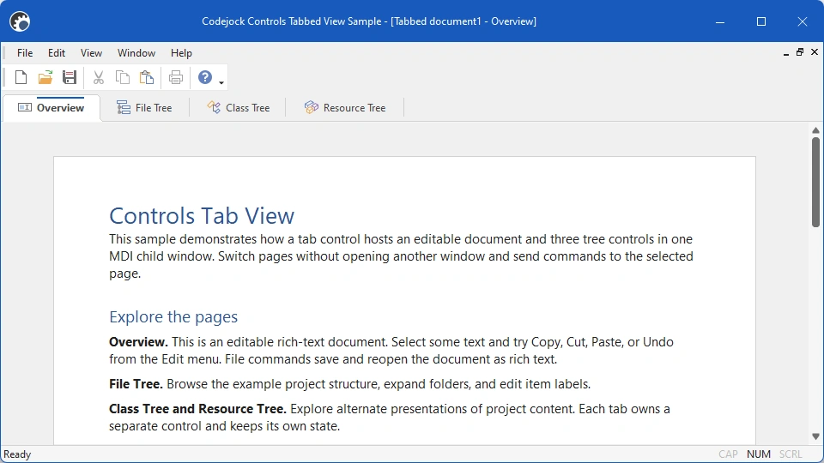Open the Help menu
This screenshot has height=463, width=824.
point(181,53)
